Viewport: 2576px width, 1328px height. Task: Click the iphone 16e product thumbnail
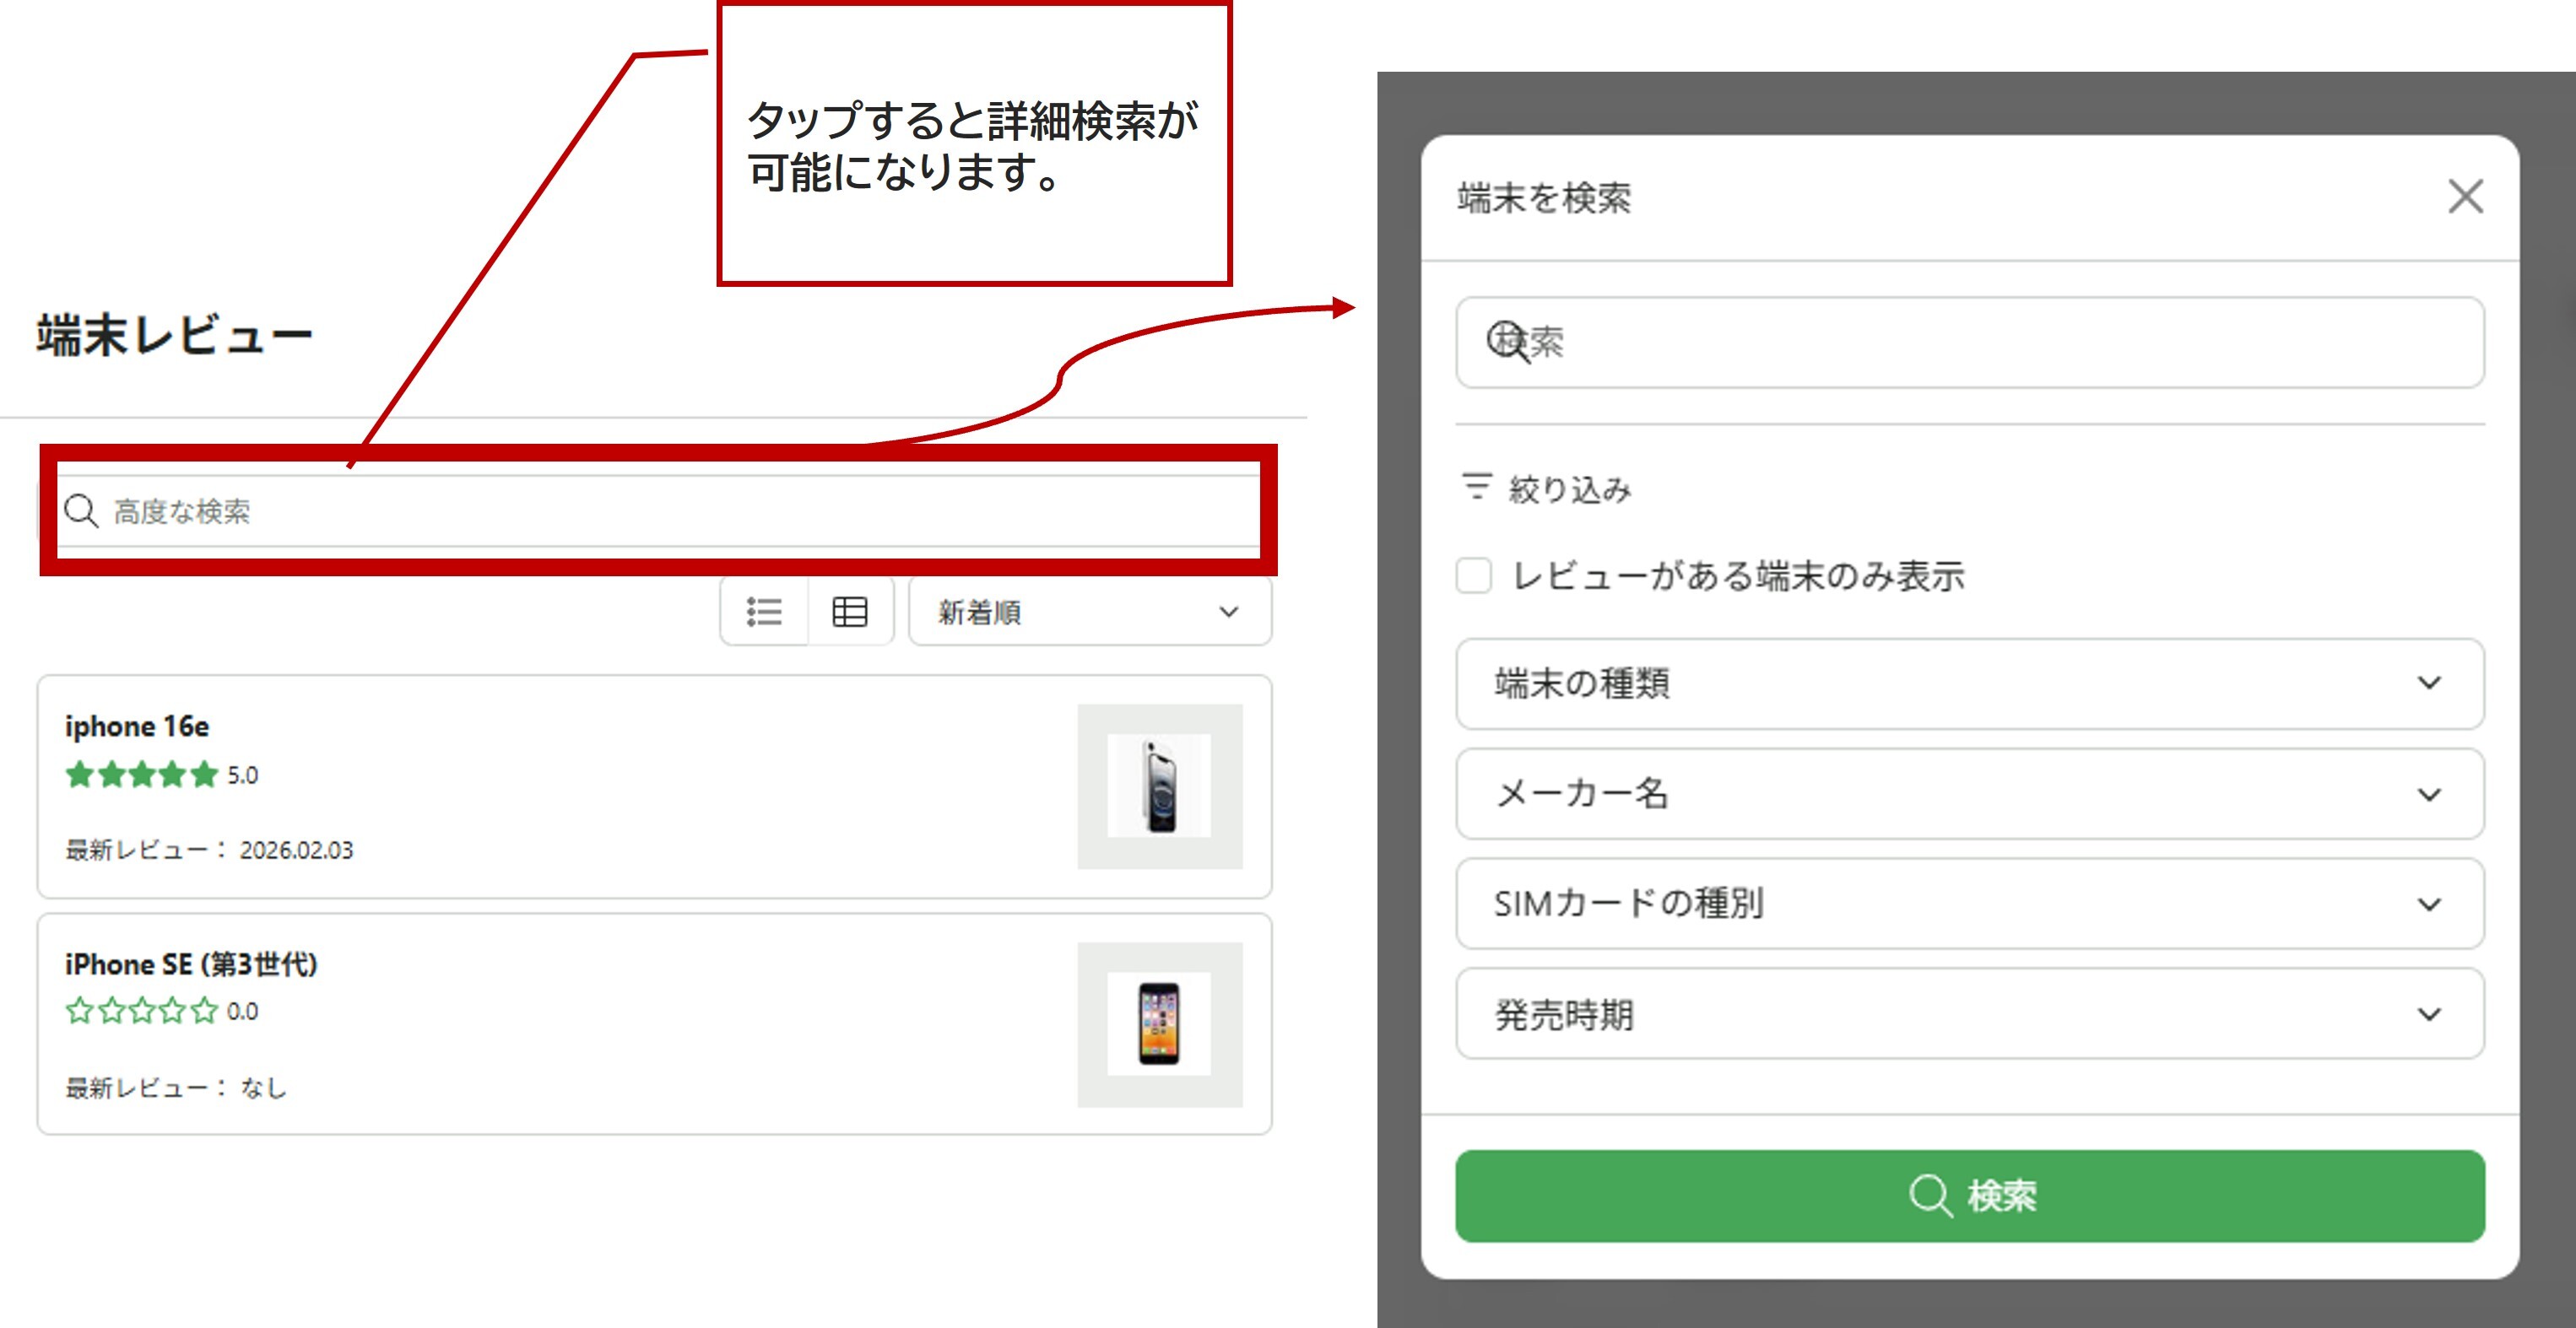pos(1159,786)
